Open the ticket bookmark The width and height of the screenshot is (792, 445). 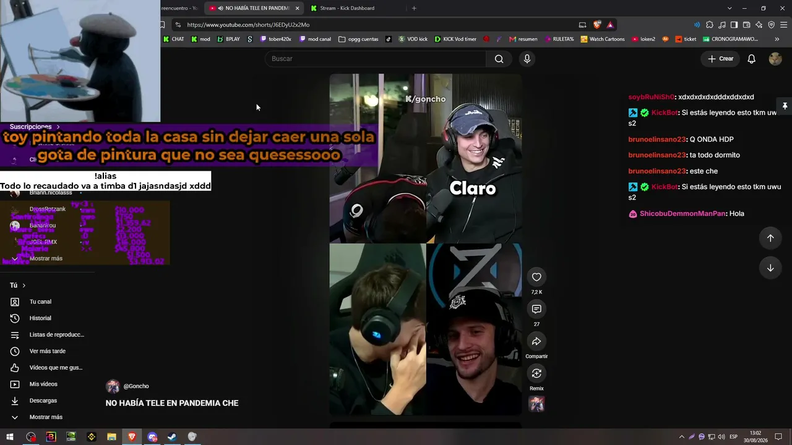686,39
